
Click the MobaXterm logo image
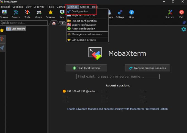[x=95, y=54]
